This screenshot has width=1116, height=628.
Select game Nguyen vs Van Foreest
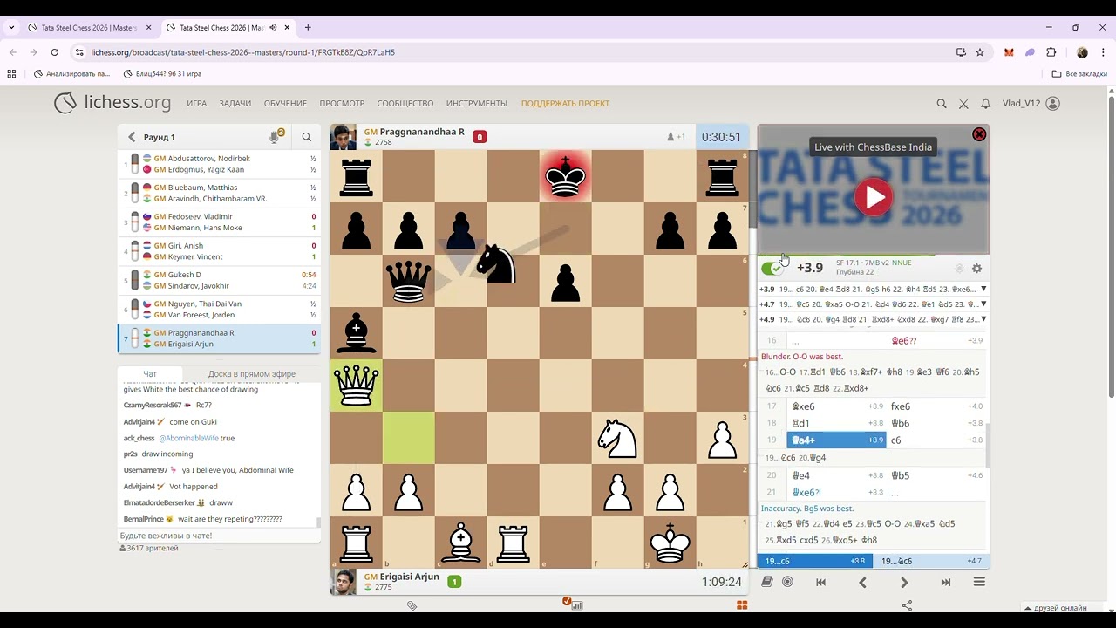click(x=219, y=309)
